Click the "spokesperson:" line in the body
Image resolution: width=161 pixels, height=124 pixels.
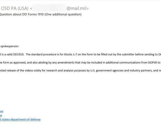click(10, 46)
